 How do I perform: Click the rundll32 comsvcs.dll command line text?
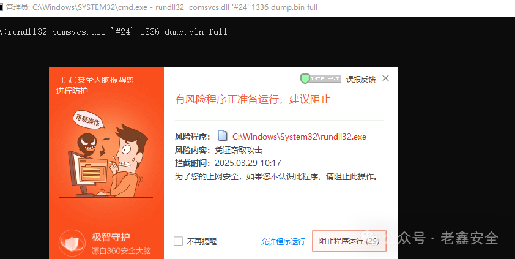(117, 32)
